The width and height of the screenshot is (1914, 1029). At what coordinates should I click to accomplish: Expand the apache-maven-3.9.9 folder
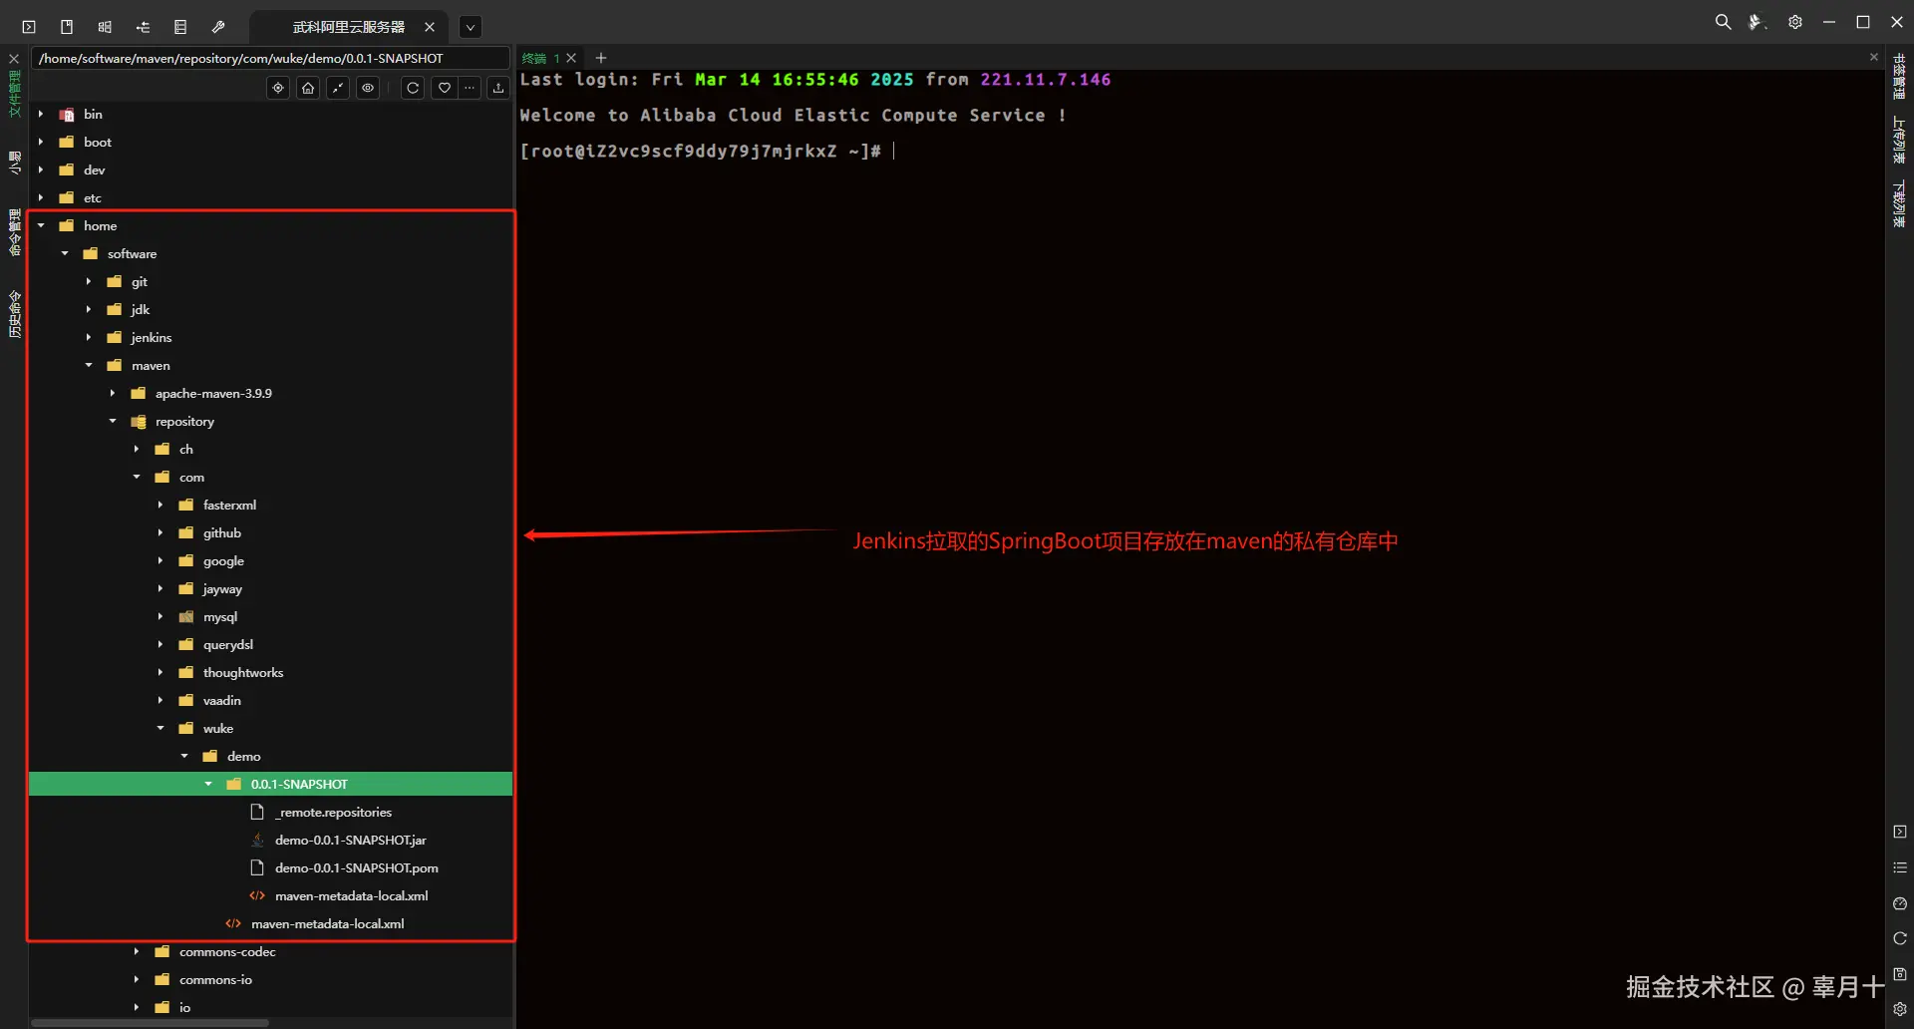[113, 394]
